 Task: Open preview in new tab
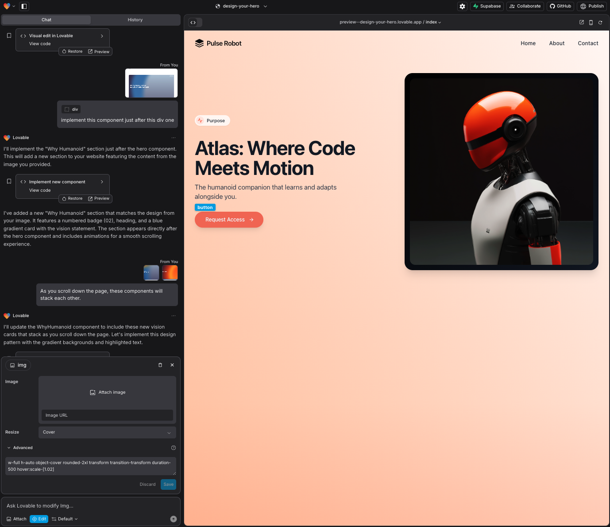(581, 22)
